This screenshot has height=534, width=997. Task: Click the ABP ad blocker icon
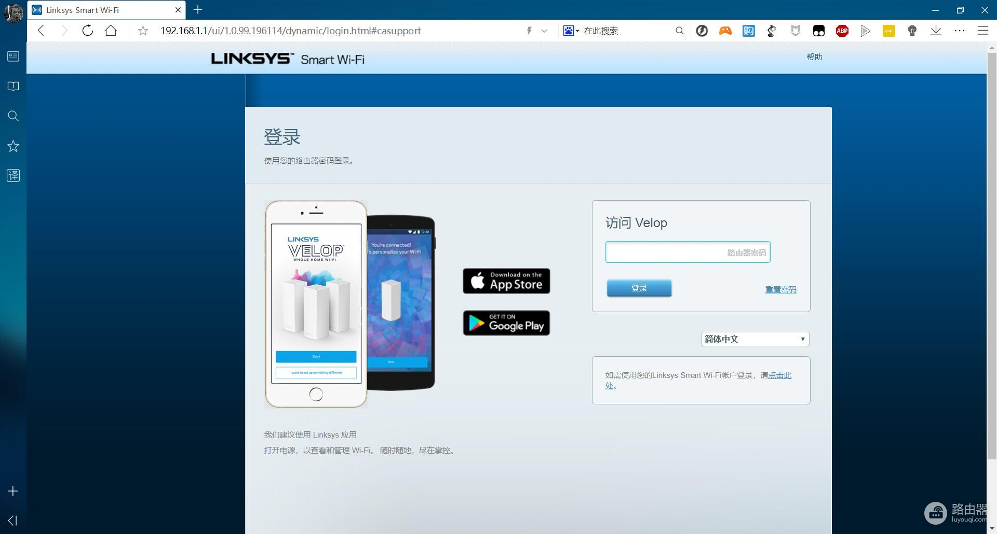pos(842,31)
